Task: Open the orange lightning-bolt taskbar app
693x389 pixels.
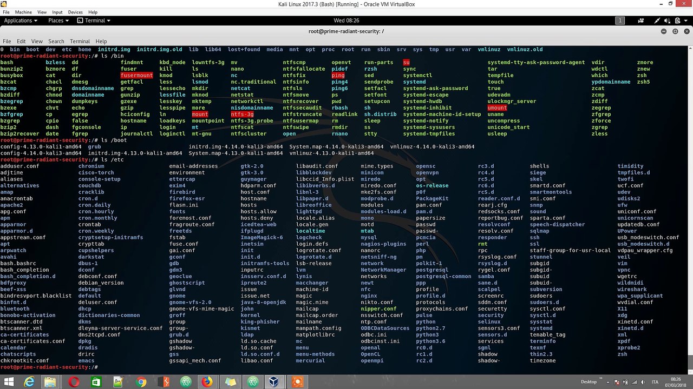Action: pos(163,382)
